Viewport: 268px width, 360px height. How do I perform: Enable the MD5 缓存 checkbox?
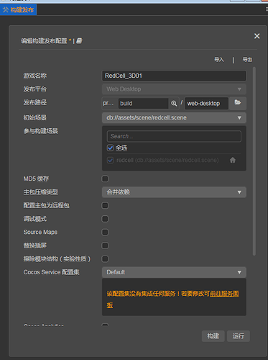pyautogui.click(x=105, y=179)
